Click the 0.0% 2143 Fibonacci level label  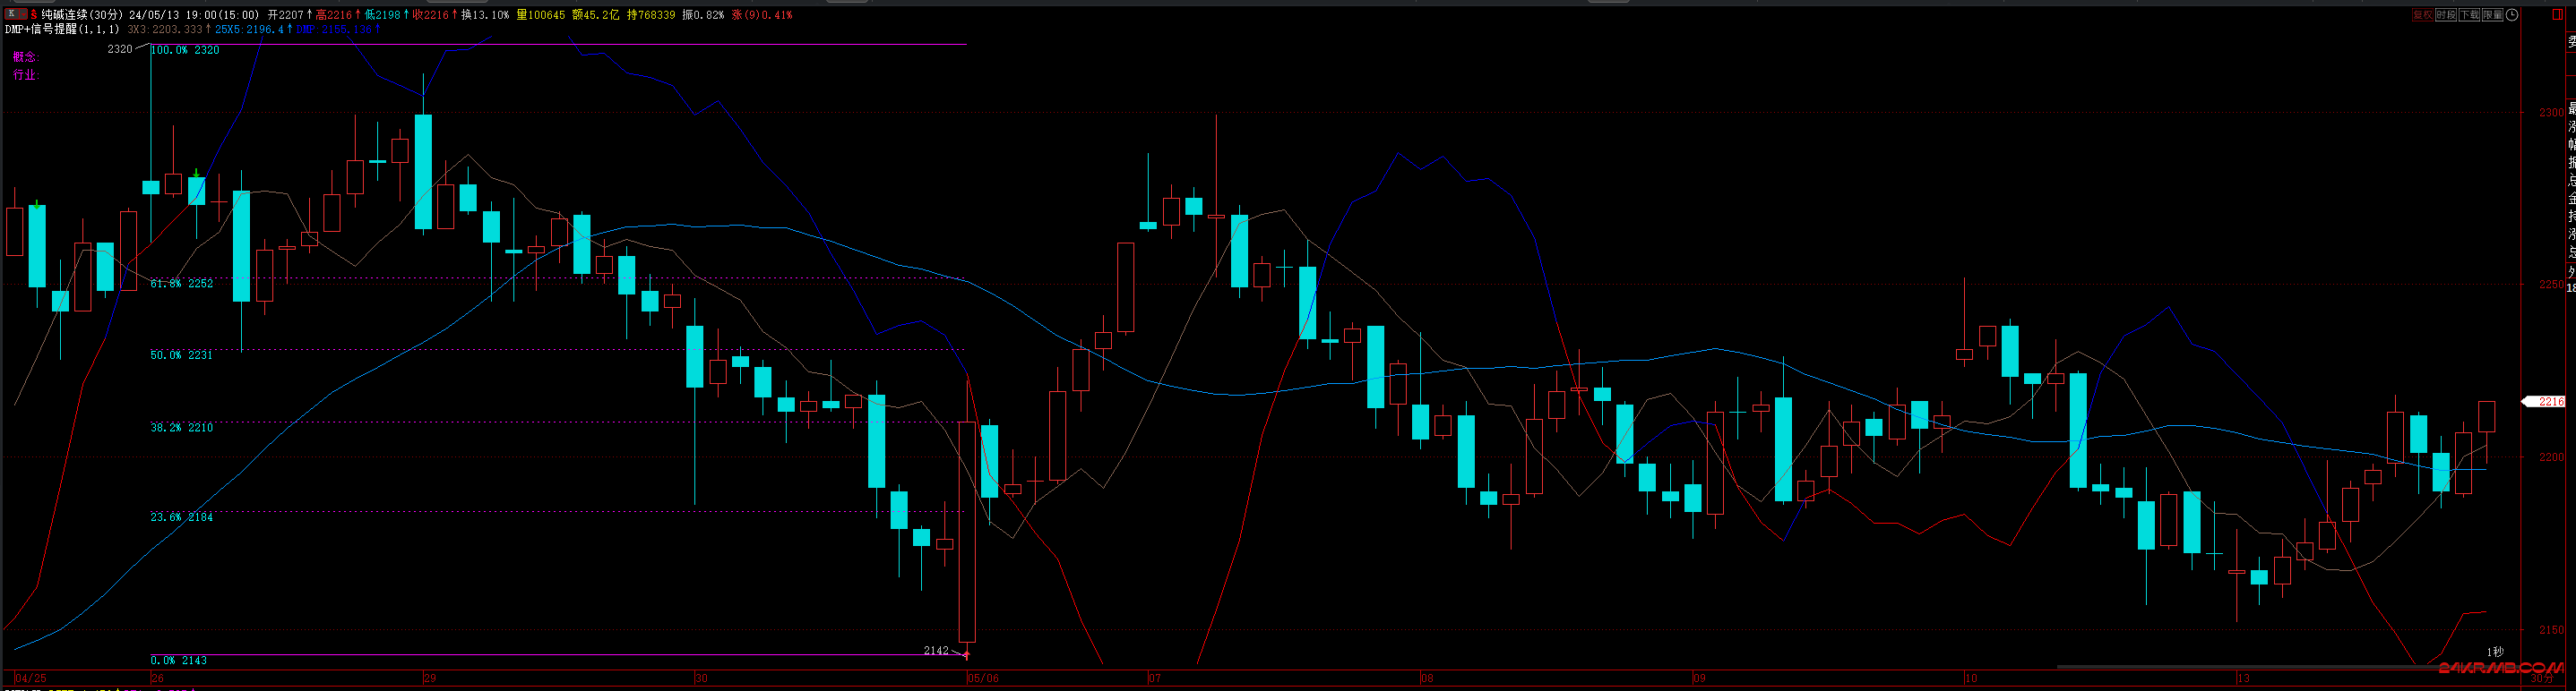click(179, 660)
